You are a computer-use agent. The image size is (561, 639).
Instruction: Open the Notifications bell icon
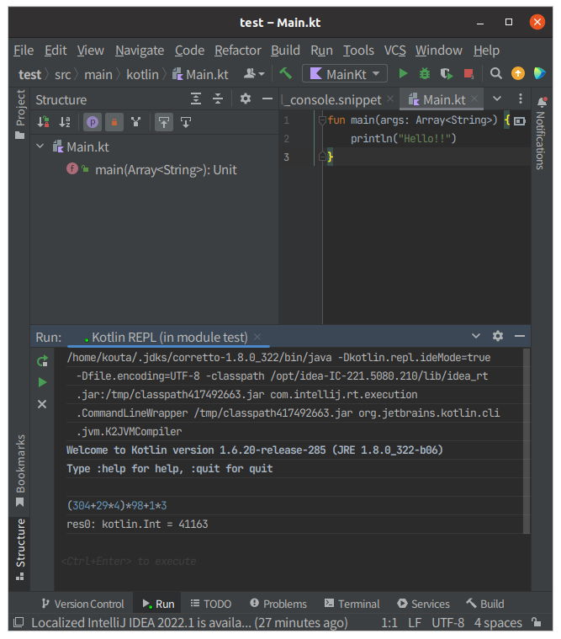pos(542,102)
